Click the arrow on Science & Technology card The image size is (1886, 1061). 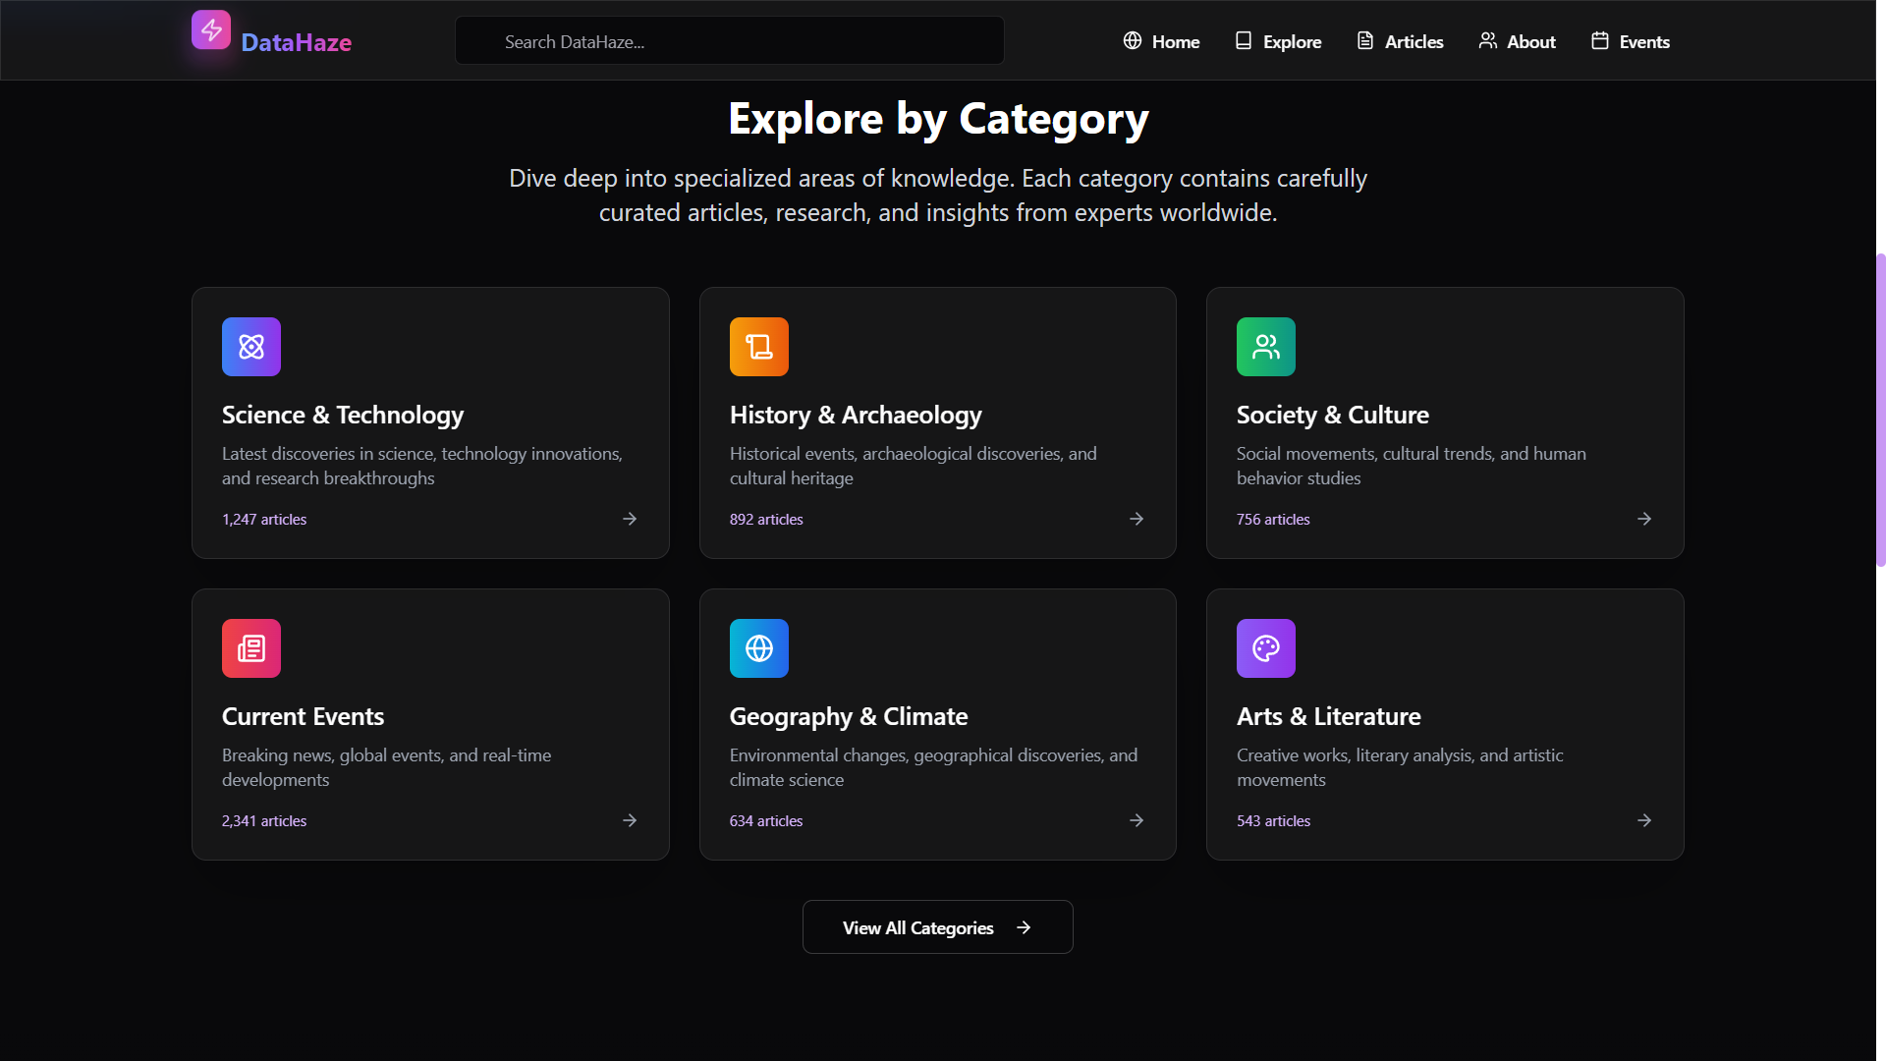[630, 519]
